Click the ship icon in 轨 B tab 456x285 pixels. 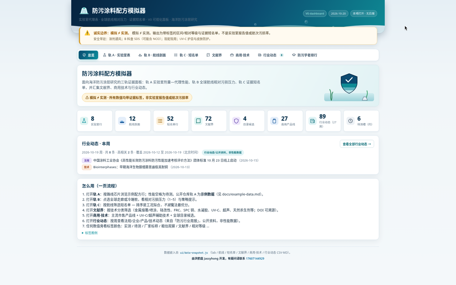140,55
